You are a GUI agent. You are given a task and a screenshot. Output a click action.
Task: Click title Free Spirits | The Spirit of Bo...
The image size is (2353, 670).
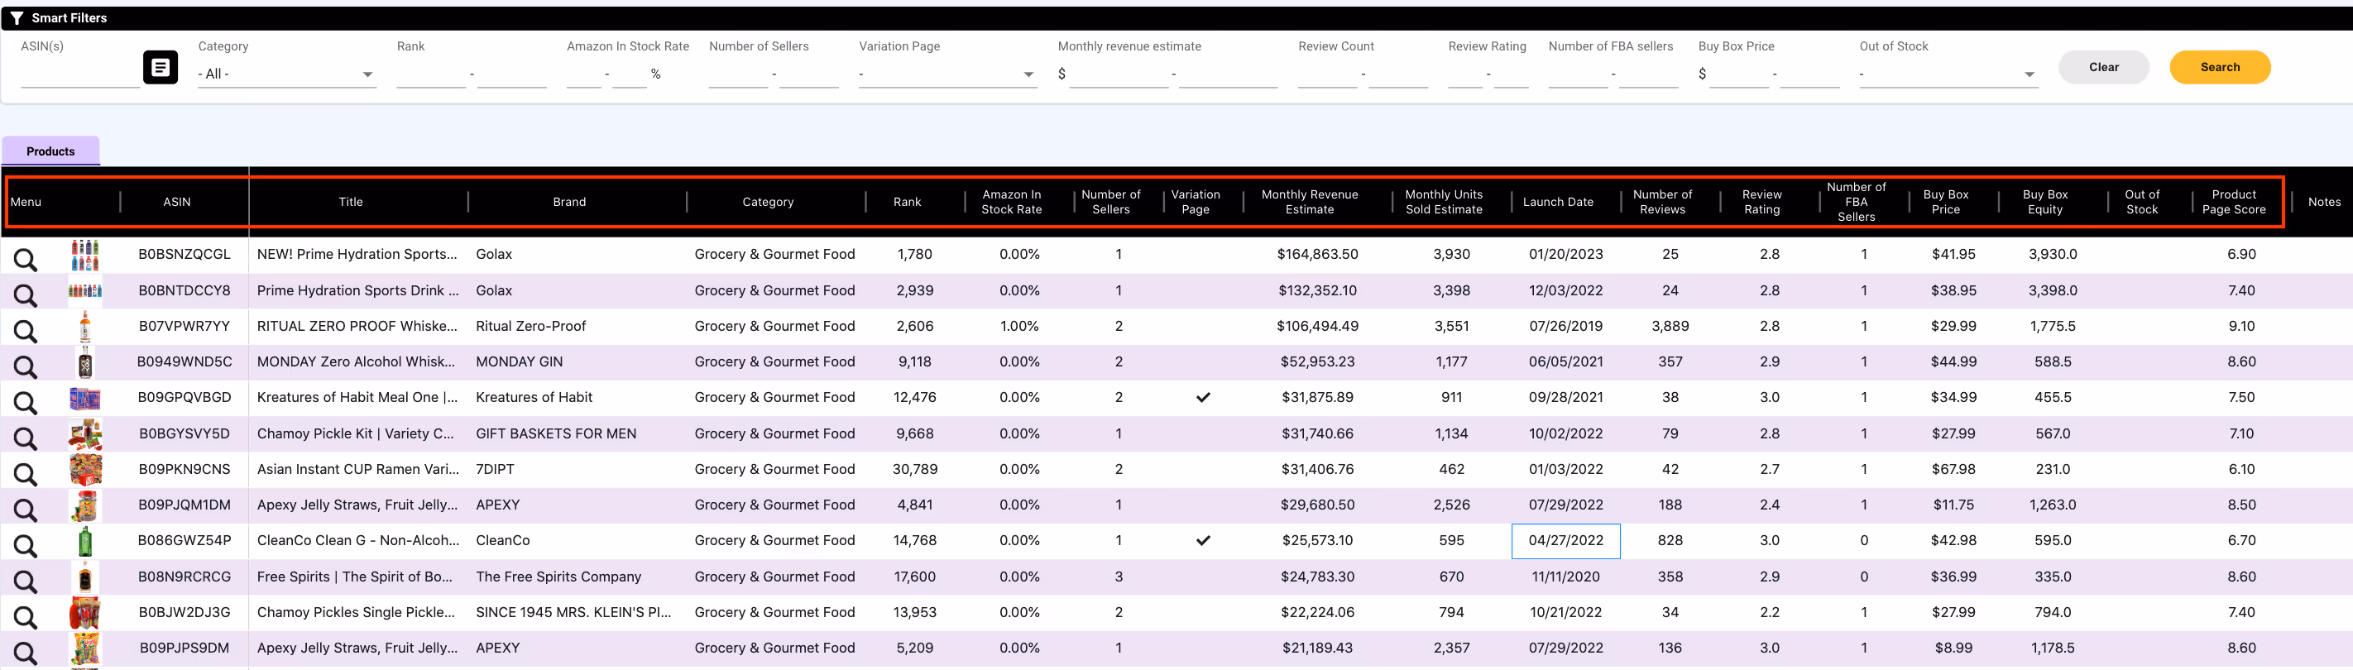coord(354,577)
